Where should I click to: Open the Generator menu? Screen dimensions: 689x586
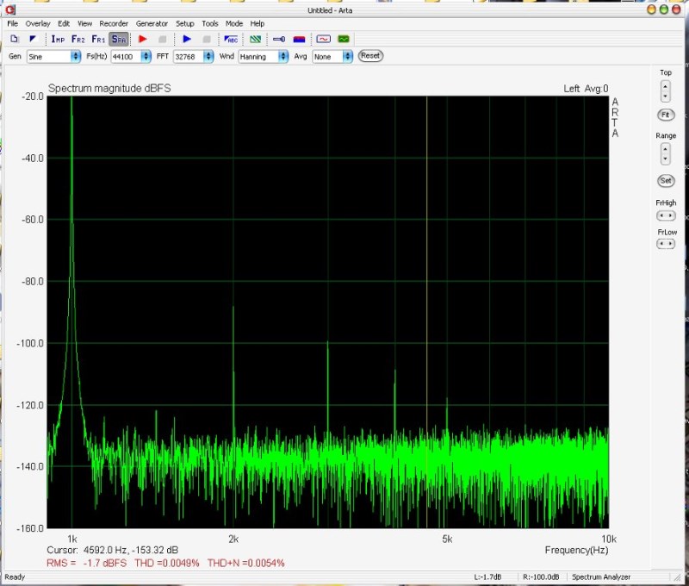[152, 24]
